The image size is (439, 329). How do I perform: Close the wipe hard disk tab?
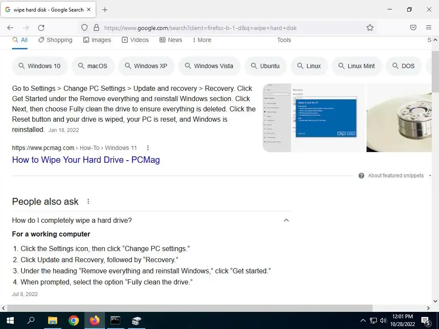pos(89,9)
